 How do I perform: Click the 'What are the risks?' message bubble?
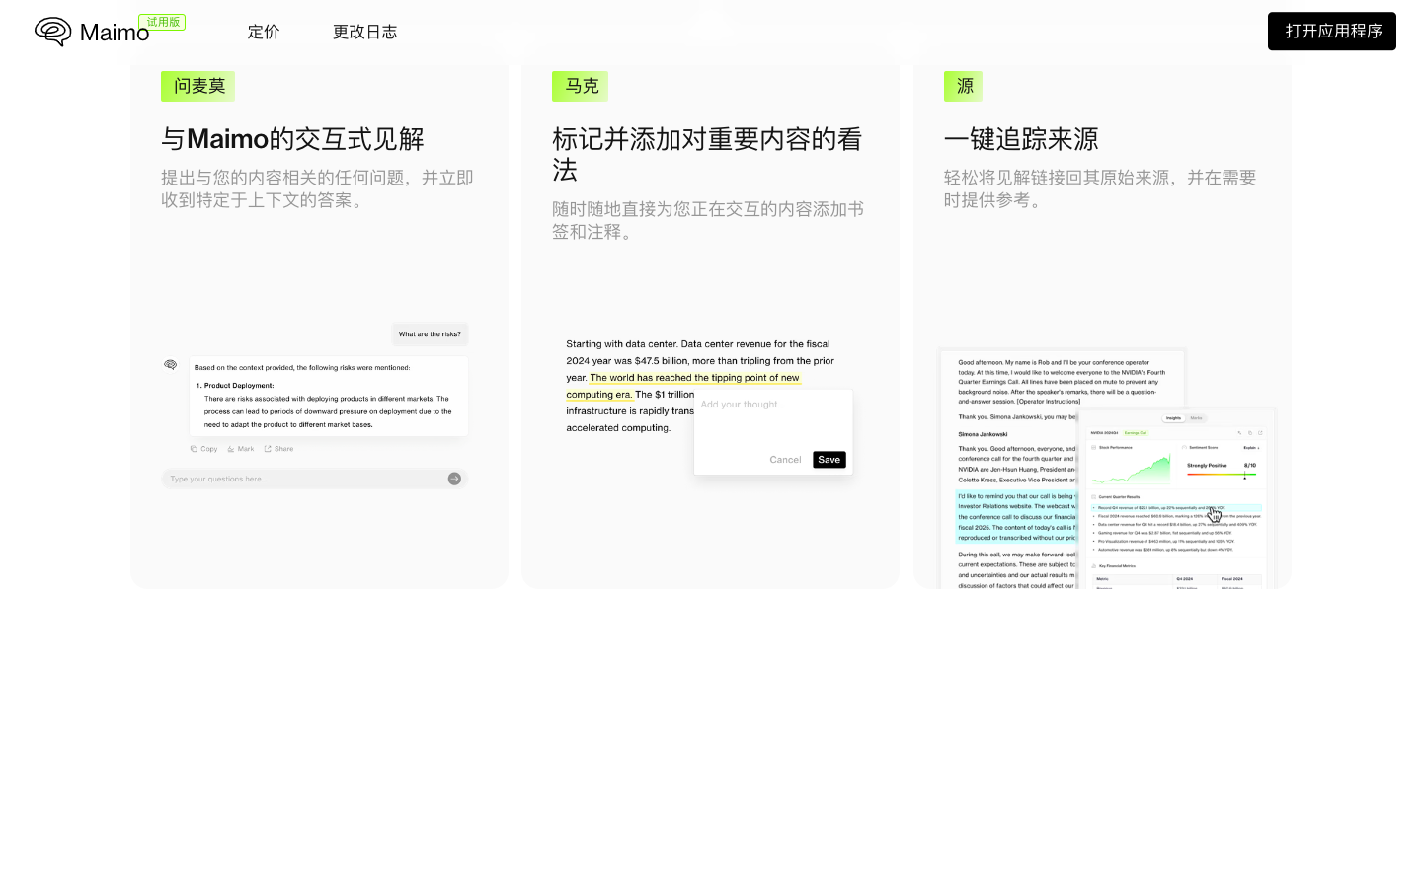click(x=430, y=334)
